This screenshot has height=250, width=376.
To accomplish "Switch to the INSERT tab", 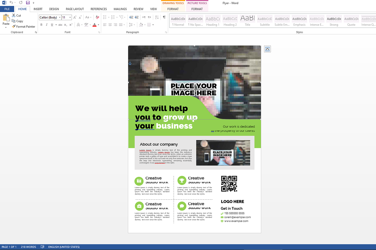I will coord(38,9).
